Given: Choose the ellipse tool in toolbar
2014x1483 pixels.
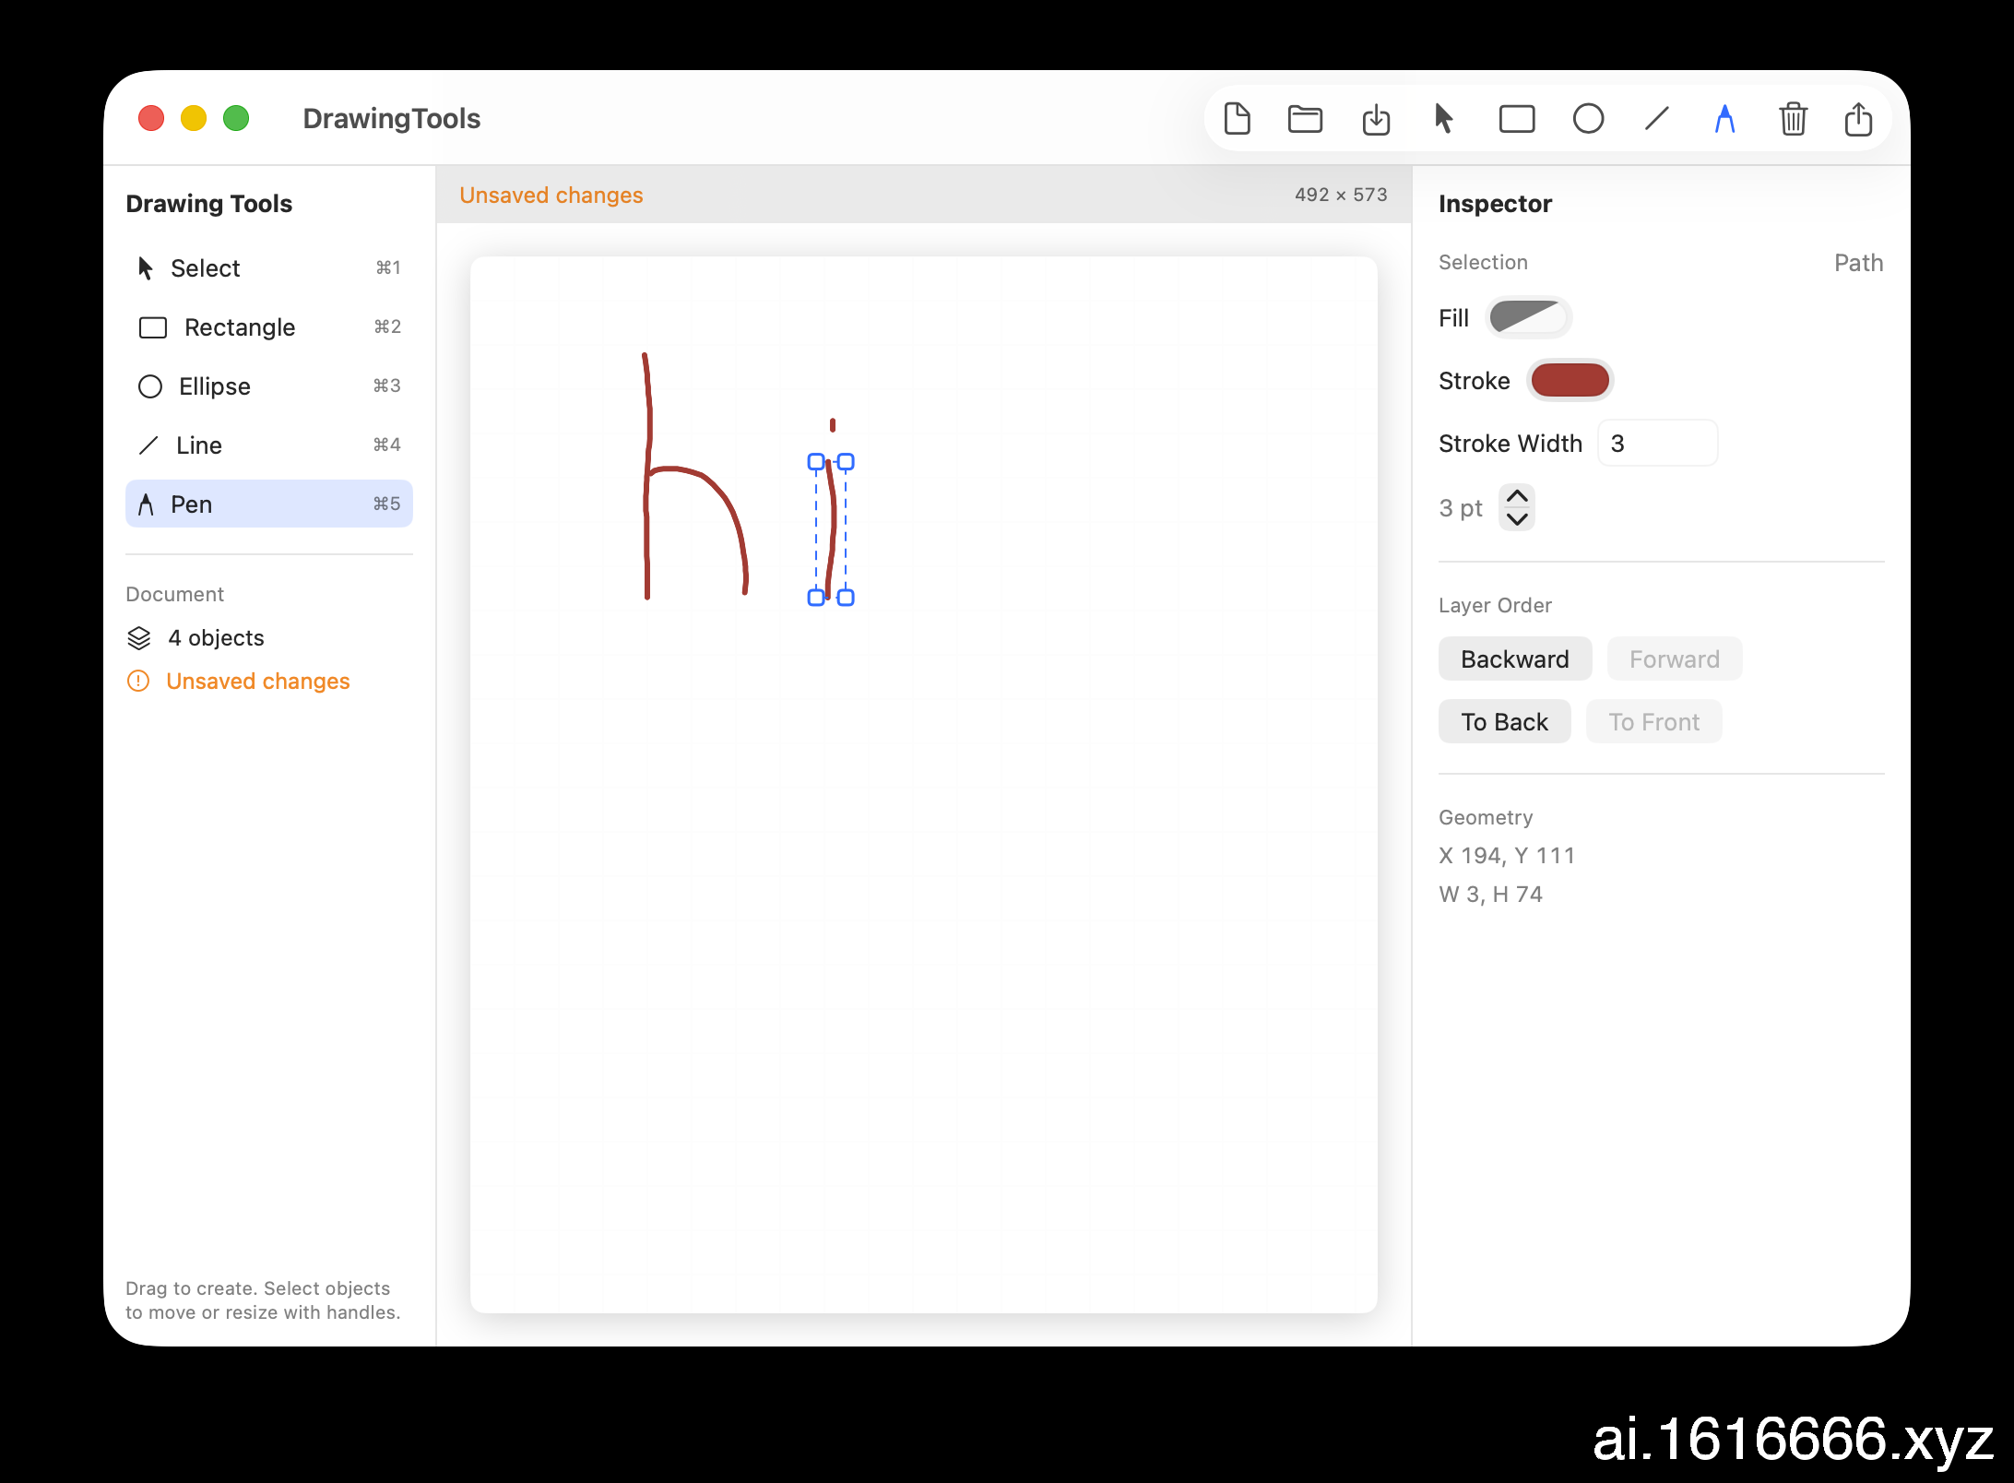Looking at the screenshot, I should pyautogui.click(x=1588, y=119).
